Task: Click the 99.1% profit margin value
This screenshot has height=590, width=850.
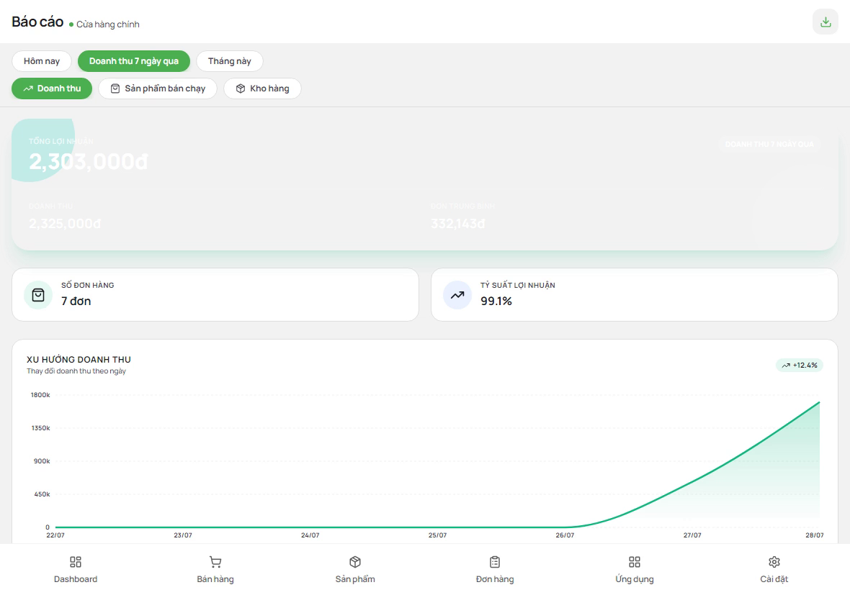Action: coord(496,301)
